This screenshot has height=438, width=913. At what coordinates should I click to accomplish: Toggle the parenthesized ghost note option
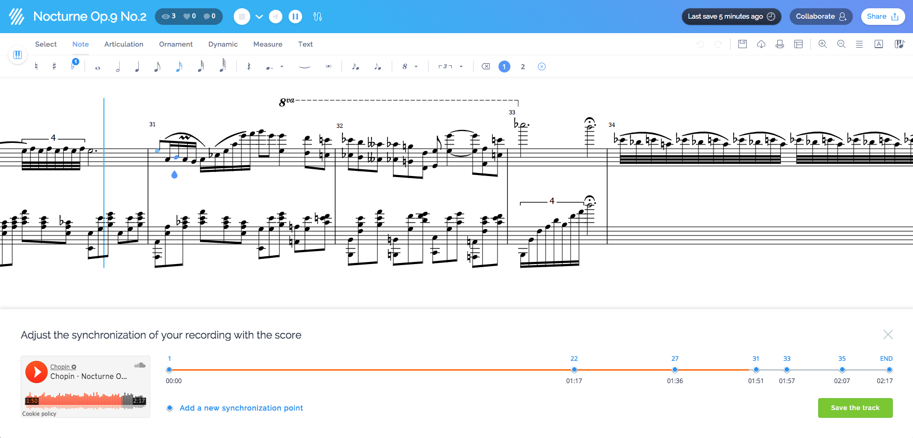pos(328,66)
